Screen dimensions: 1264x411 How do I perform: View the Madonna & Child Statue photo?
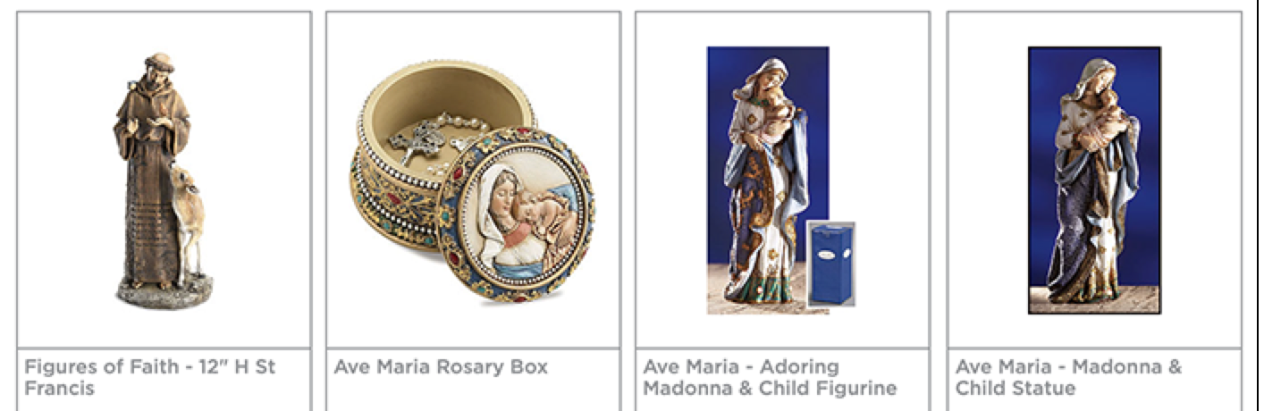coord(1093,180)
